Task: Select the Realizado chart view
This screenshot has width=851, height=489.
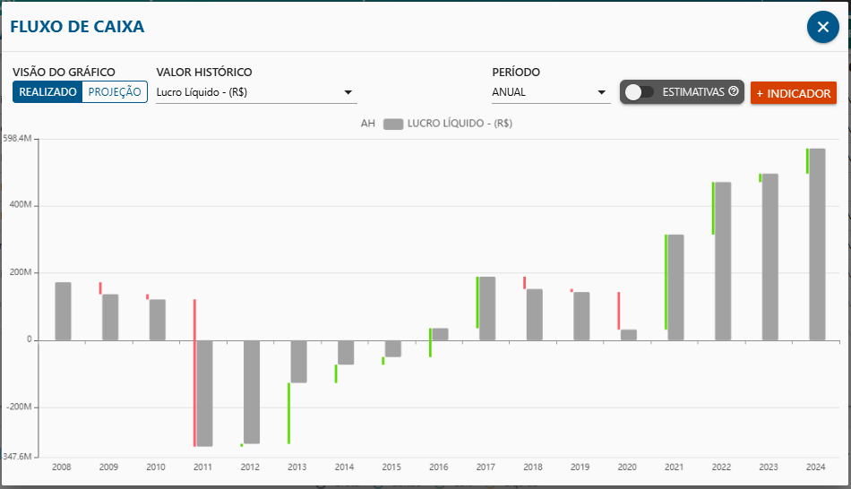Action: (x=47, y=92)
